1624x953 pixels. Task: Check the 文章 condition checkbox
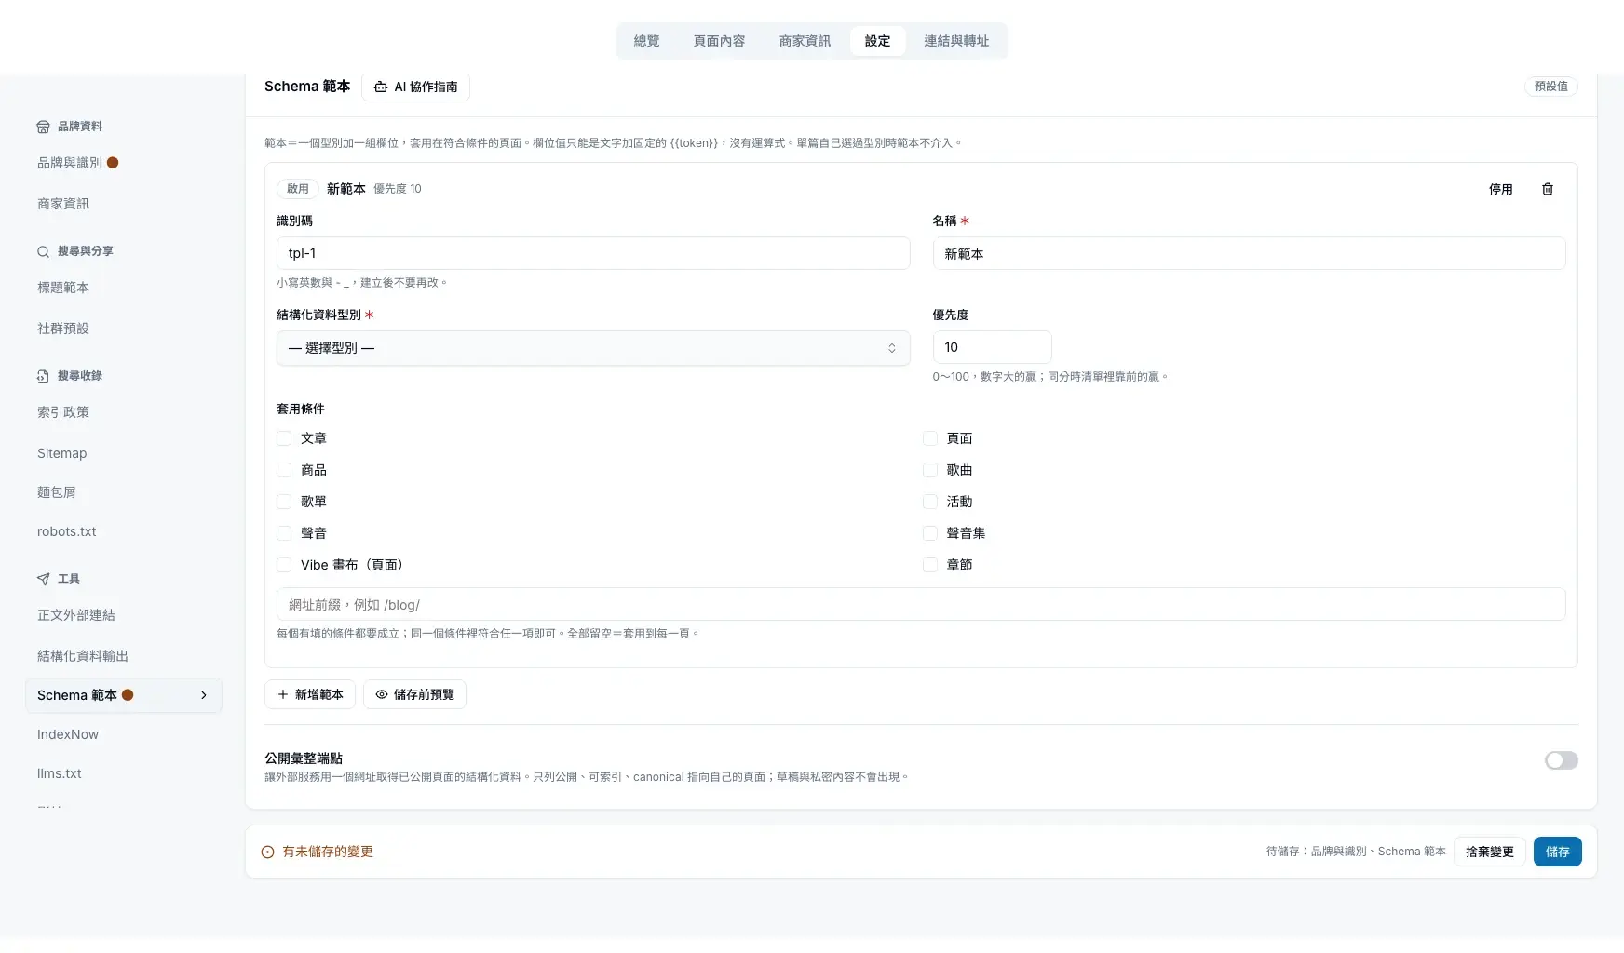[284, 438]
